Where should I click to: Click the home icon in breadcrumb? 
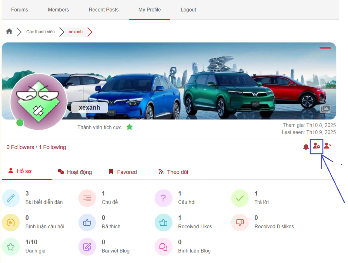tap(9, 32)
